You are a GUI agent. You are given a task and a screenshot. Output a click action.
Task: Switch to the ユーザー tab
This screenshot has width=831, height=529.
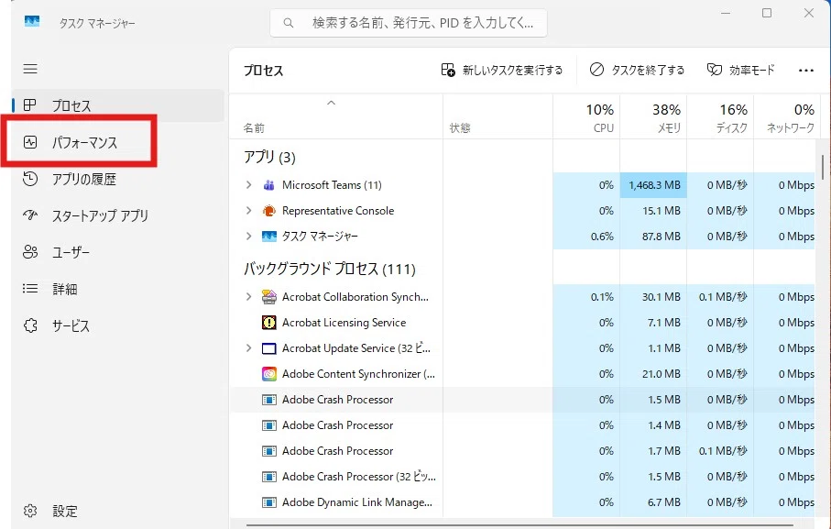(117, 252)
